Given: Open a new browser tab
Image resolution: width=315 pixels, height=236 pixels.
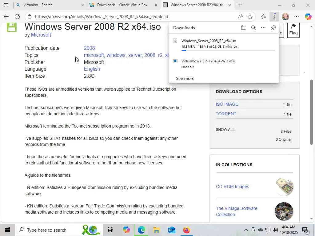Looking at the screenshot, I should tap(240, 5).
